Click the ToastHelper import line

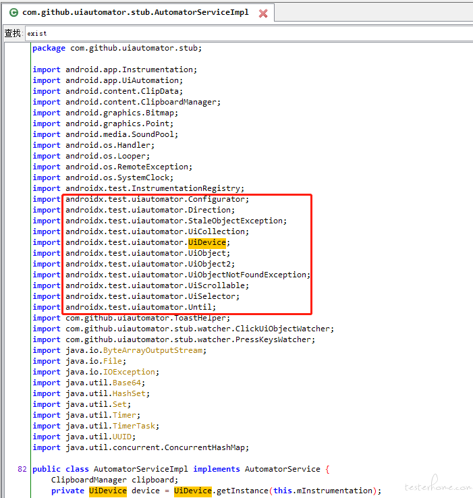(131, 318)
